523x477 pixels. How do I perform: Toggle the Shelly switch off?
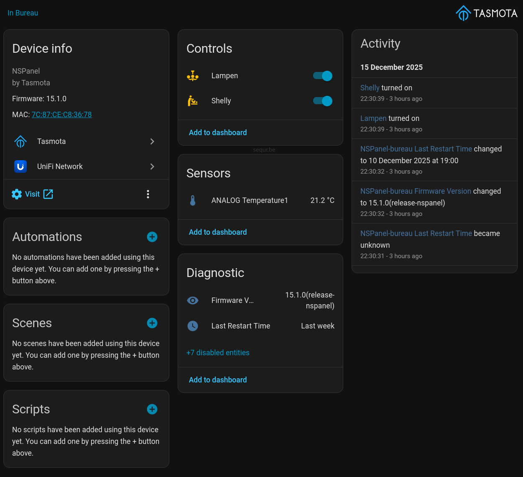[x=322, y=101]
